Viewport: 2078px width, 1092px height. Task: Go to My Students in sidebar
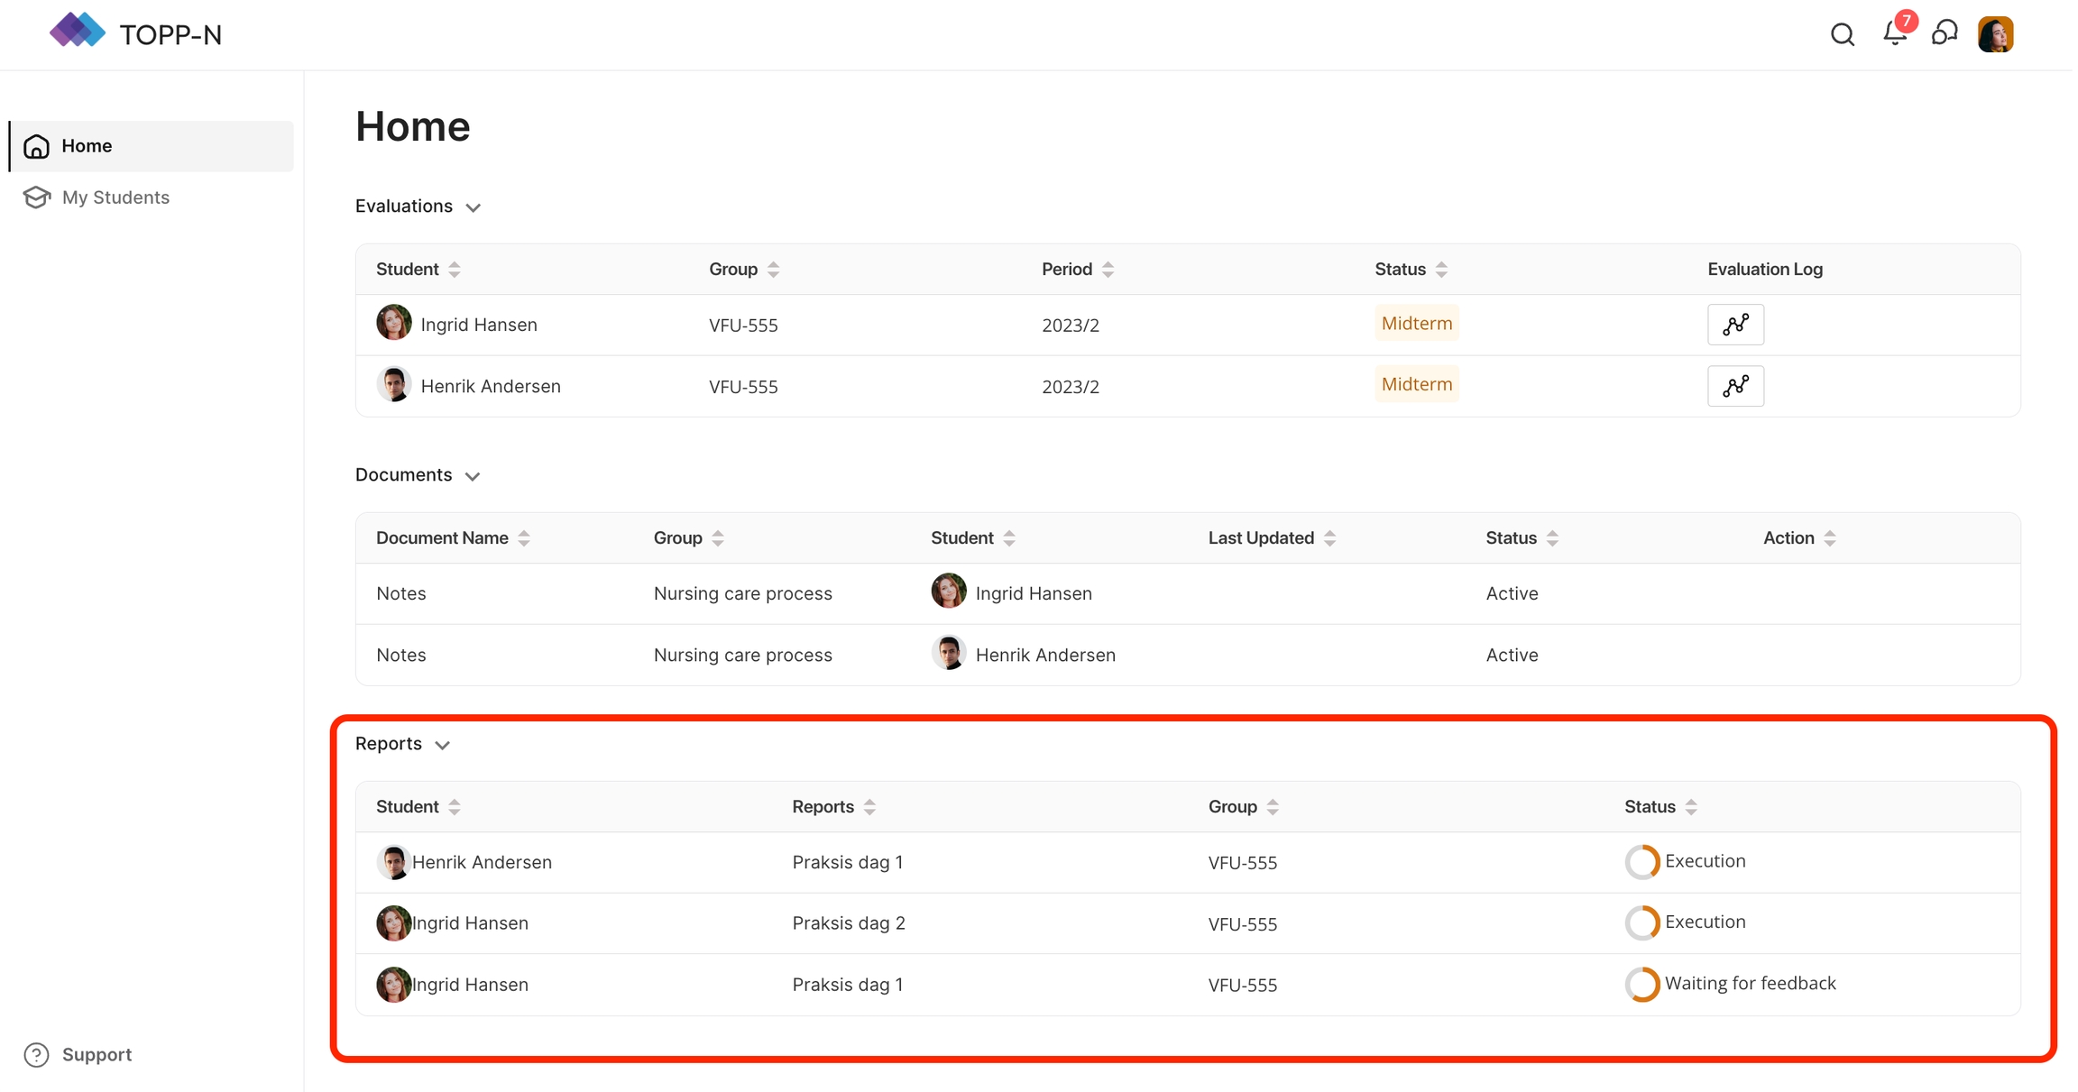pos(115,197)
